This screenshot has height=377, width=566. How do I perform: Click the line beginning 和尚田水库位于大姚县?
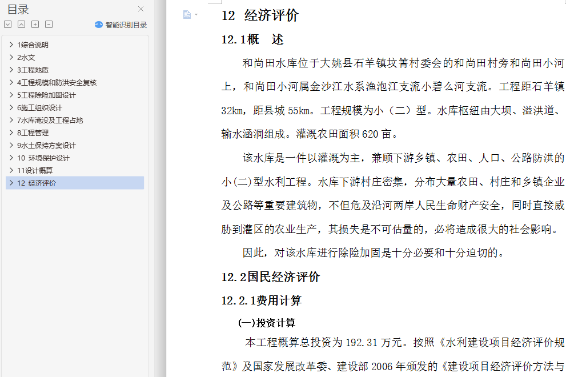[404, 63]
